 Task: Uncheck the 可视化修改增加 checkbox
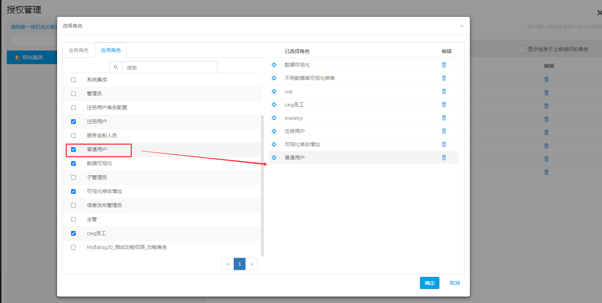(x=73, y=191)
